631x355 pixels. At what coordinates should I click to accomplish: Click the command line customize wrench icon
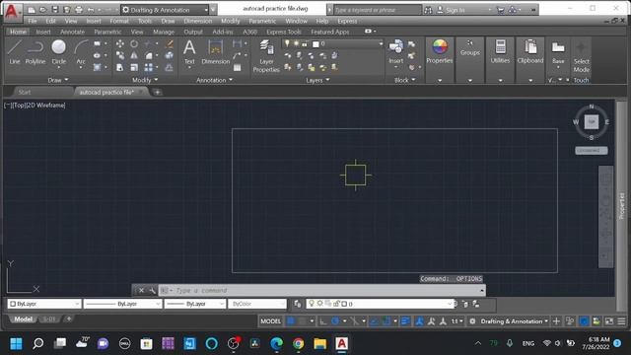tap(152, 290)
